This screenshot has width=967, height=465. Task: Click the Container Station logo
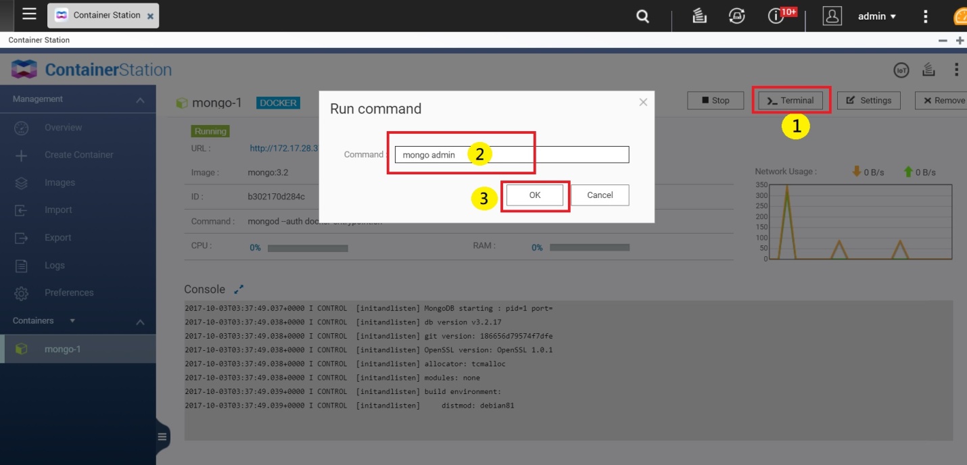pyautogui.click(x=91, y=70)
